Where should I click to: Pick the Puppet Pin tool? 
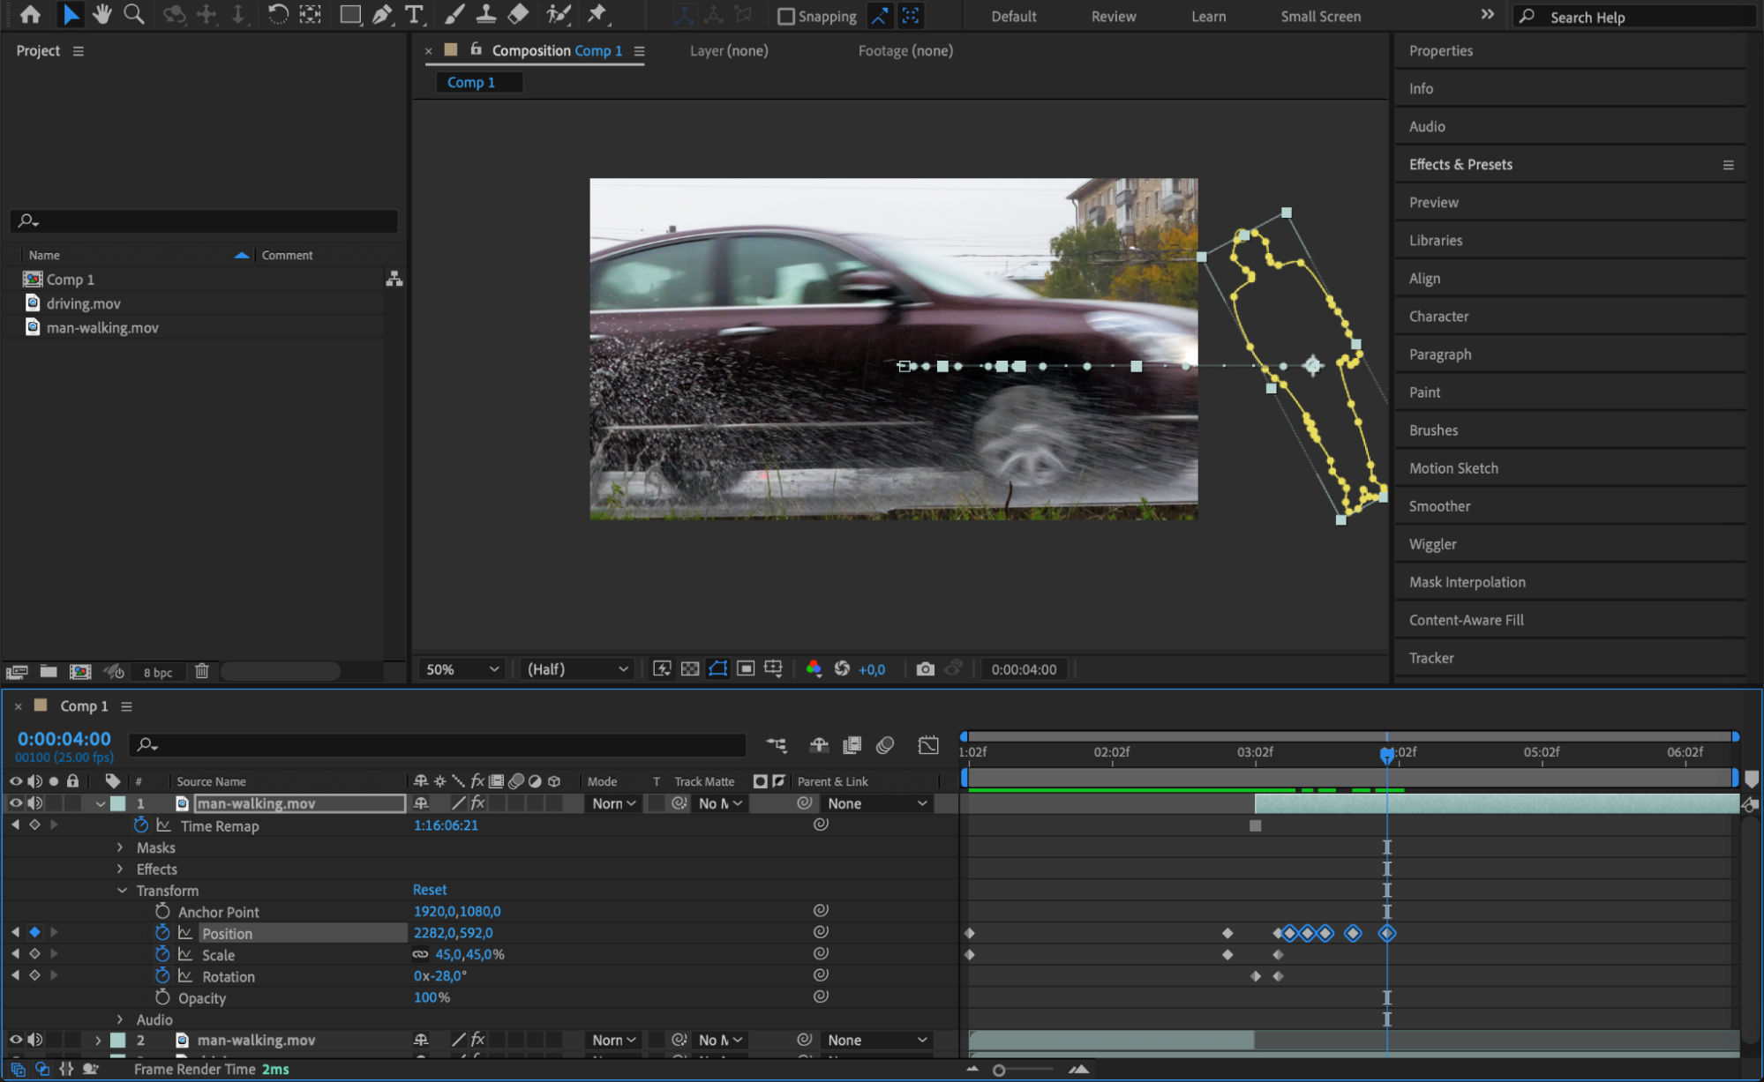(x=597, y=14)
